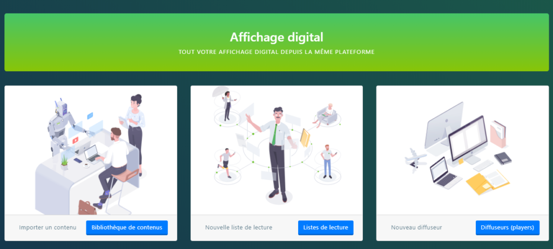Select the Nouvelle liste de lecture link

[239, 227]
